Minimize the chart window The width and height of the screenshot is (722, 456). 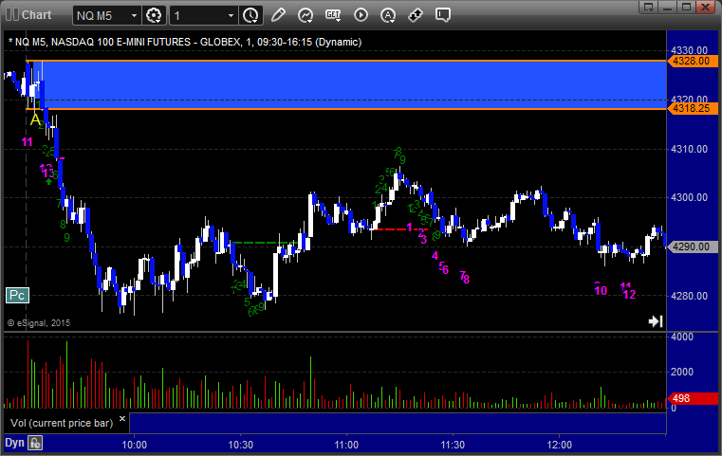(x=668, y=7)
